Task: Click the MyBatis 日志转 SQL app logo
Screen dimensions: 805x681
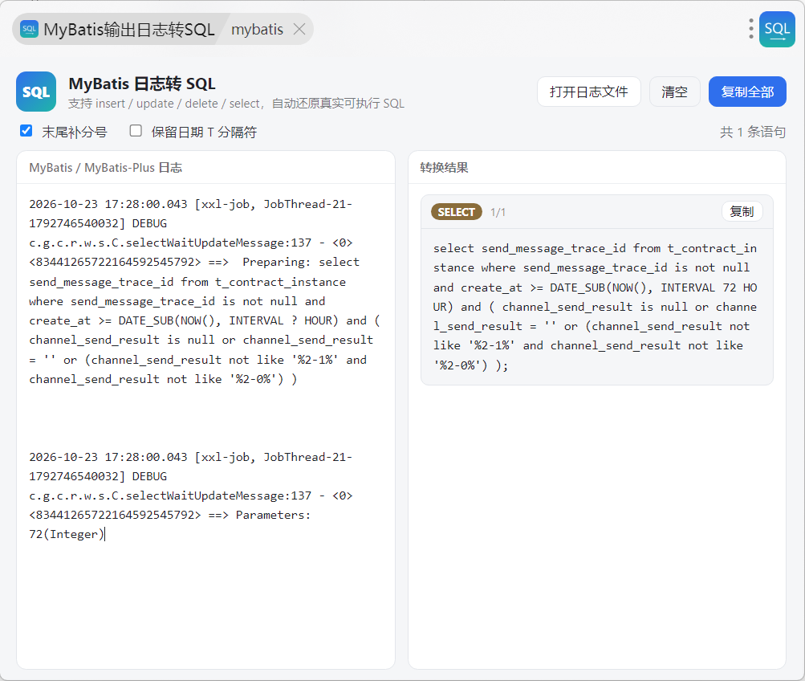Action: point(36,92)
